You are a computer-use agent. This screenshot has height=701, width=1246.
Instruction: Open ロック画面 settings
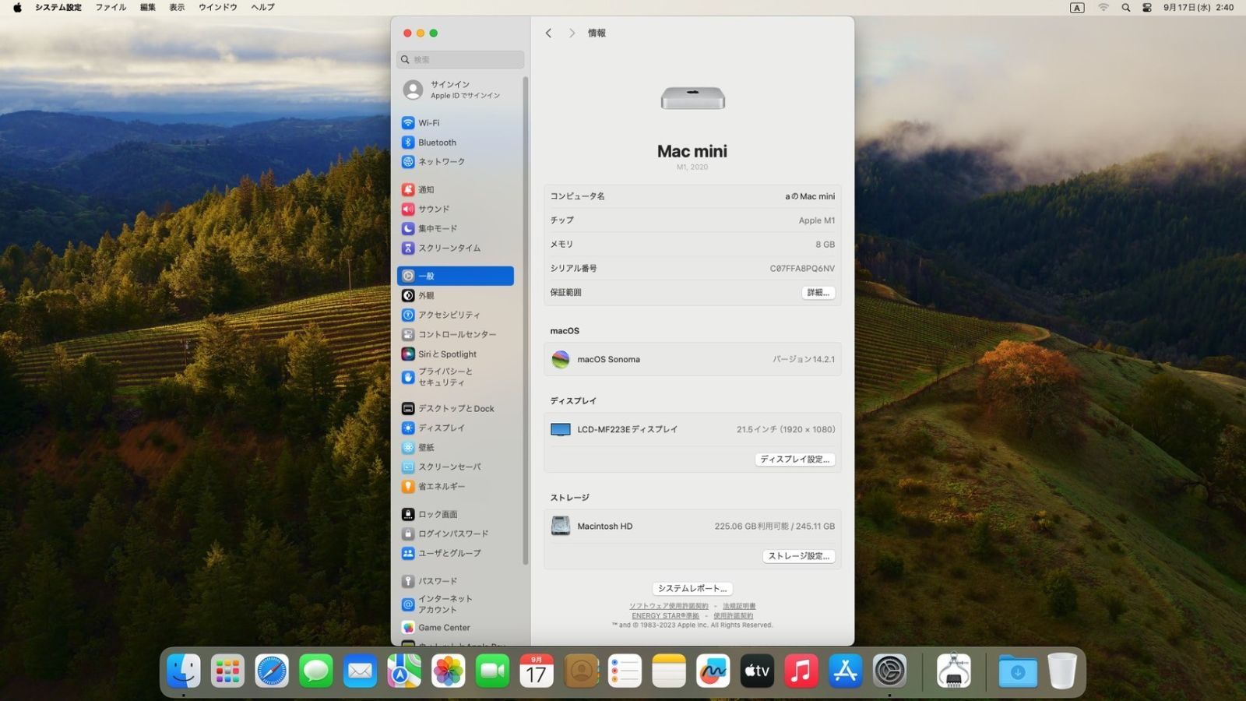tap(438, 514)
